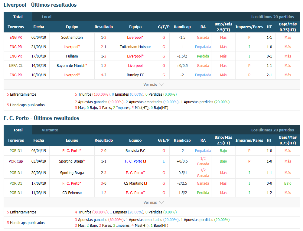Click UEFA CL tournament label
Viewport: 303px width, 231px height.
(16, 66)
